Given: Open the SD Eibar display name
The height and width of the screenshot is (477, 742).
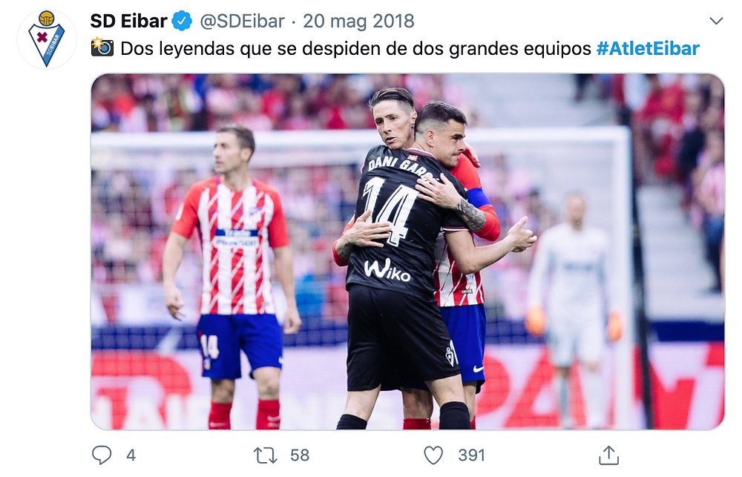Looking at the screenshot, I should pos(128,22).
